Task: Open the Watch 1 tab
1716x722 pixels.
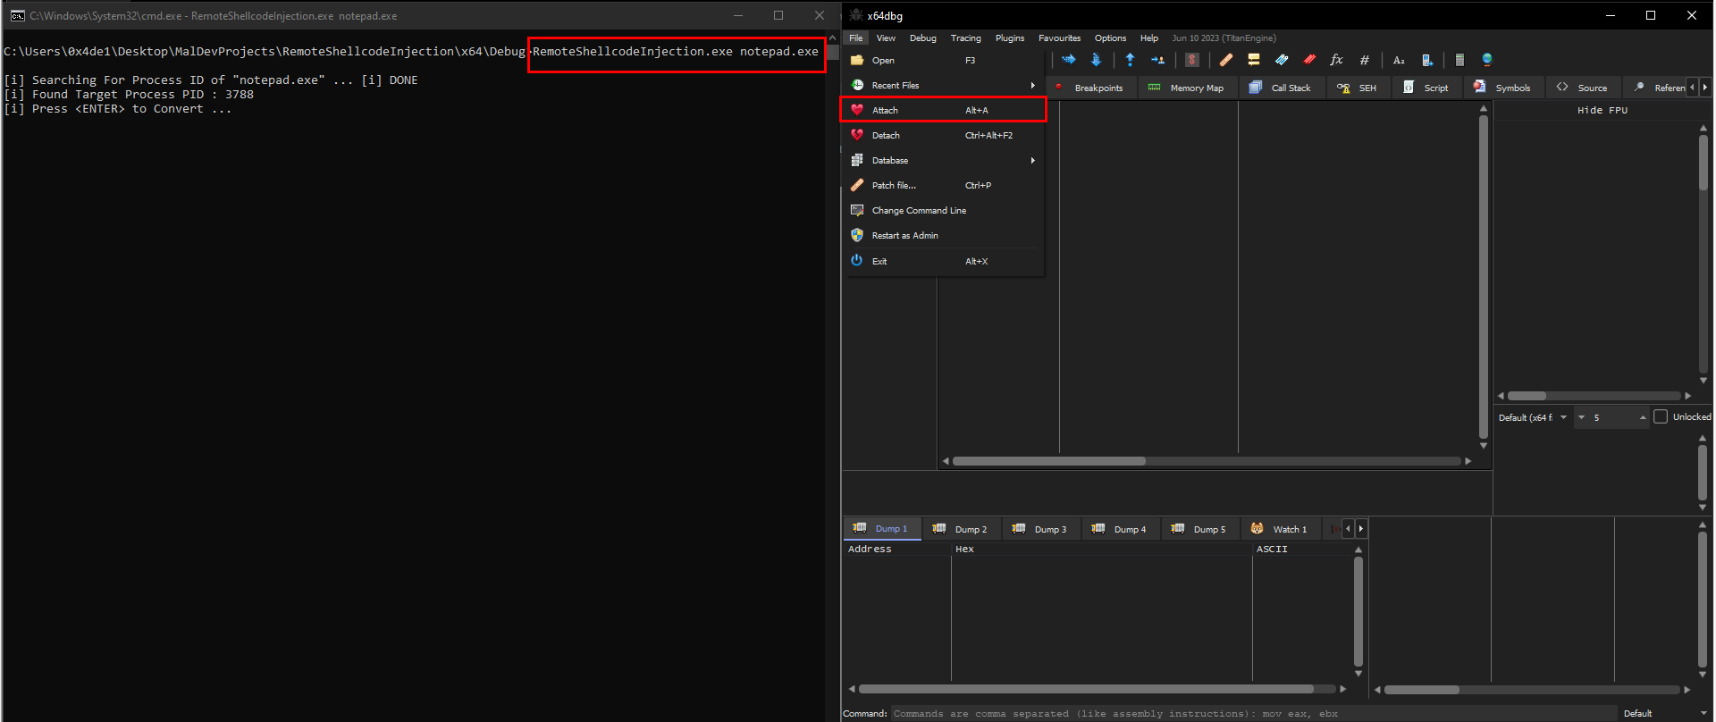Action: pyautogui.click(x=1279, y=529)
